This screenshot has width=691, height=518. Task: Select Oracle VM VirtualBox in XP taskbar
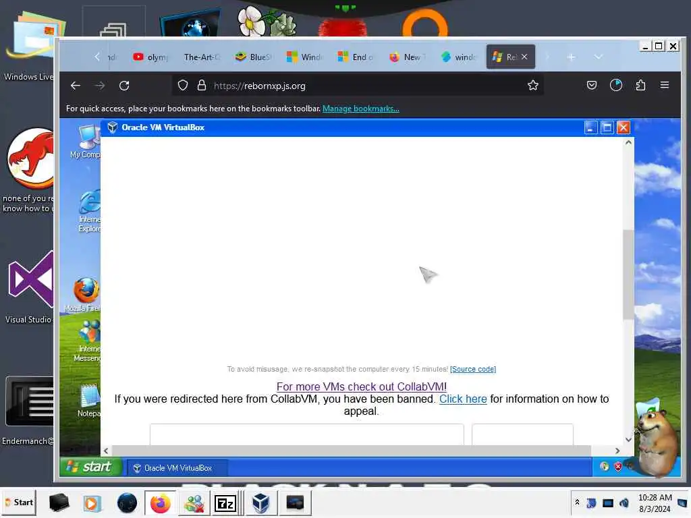(177, 468)
